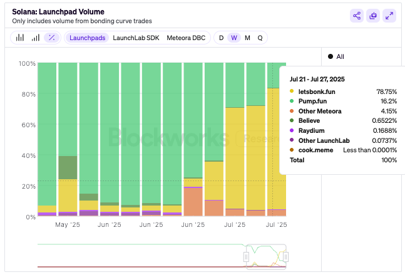Set interval to weekly W
Viewport: 405px width, 277px height.
[x=234, y=38]
